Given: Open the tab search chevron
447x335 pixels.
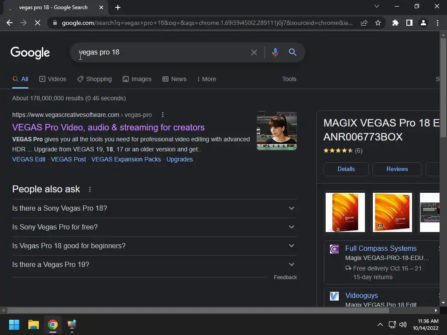Looking at the screenshot, I should tap(377, 6).
